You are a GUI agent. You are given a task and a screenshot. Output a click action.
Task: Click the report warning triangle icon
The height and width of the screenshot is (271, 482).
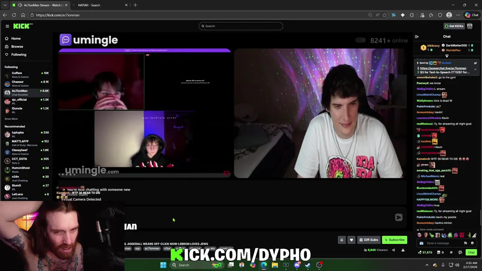(x=403, y=250)
